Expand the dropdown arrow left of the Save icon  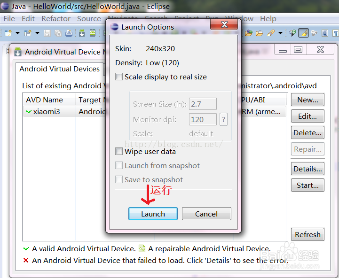point(38,33)
